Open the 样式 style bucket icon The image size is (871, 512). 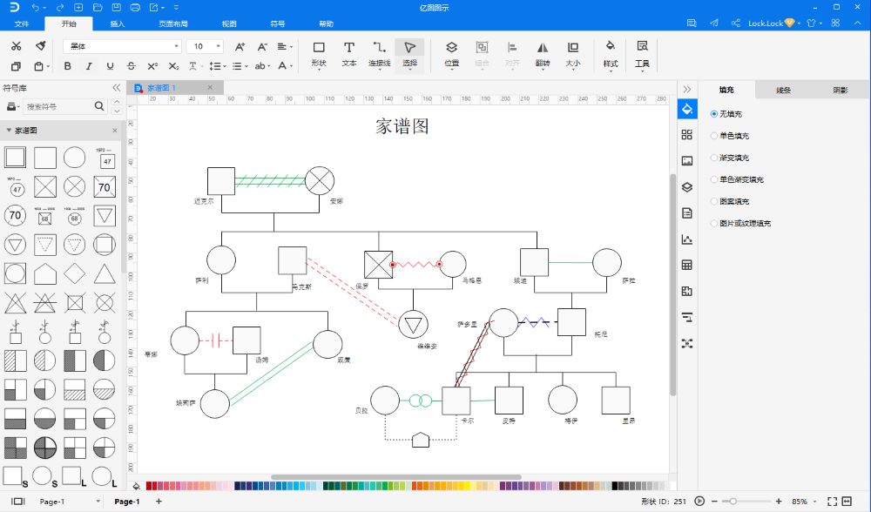(x=610, y=53)
